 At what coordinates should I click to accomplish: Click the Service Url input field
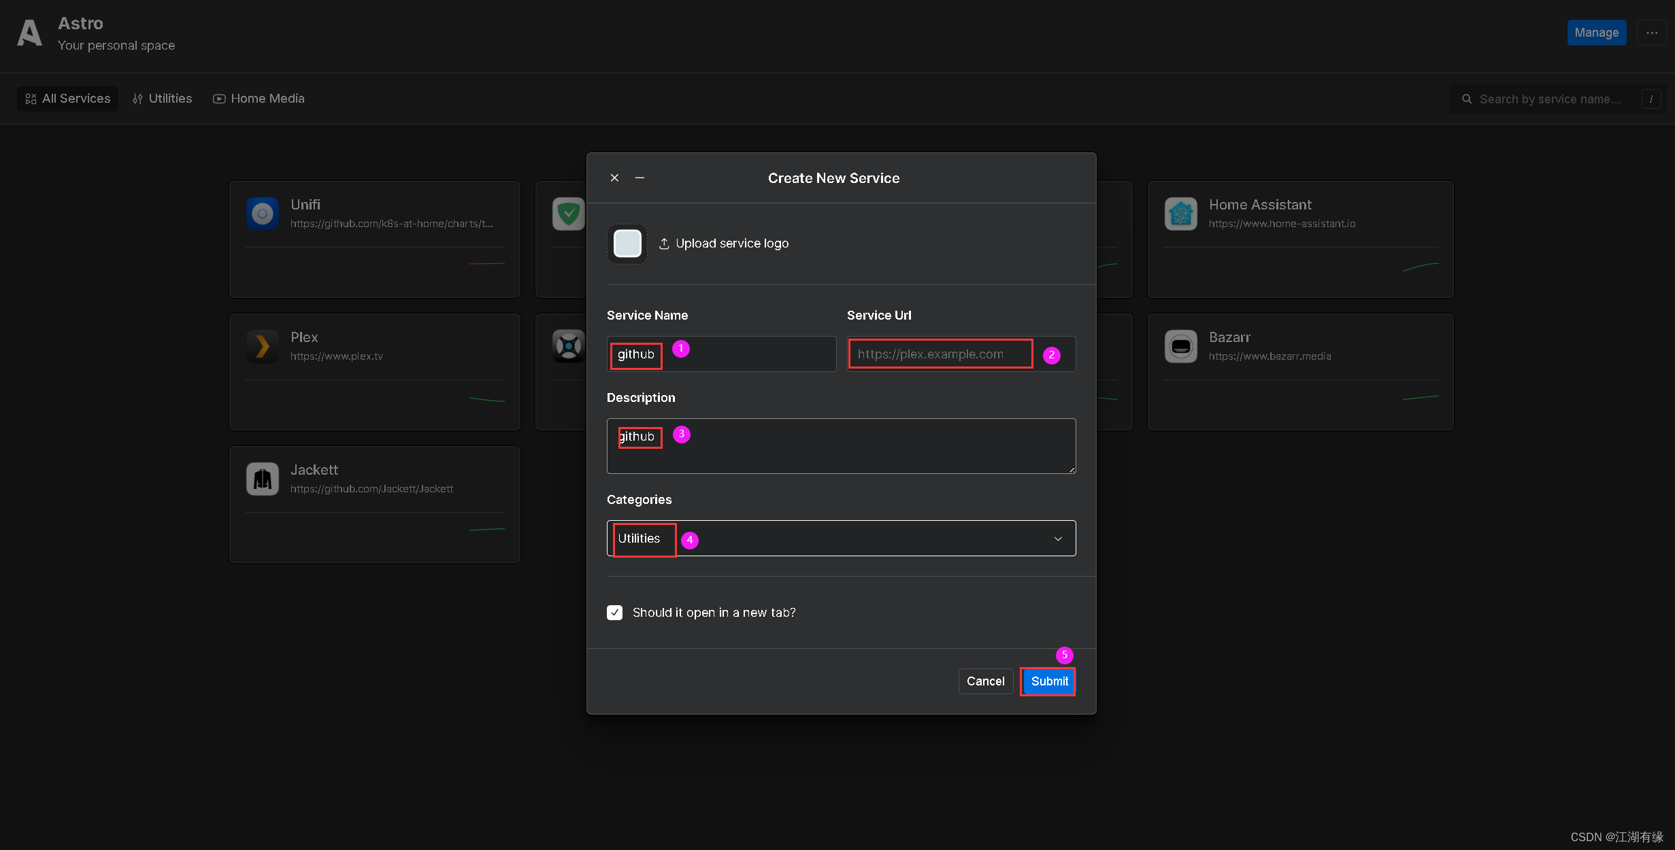[940, 354]
